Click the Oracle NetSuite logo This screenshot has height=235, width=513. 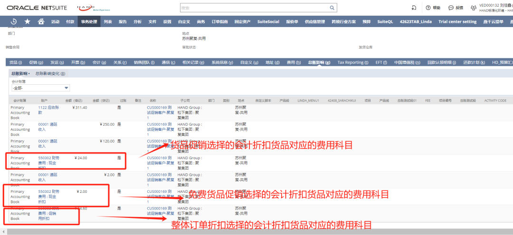pyautogui.click(x=37, y=8)
